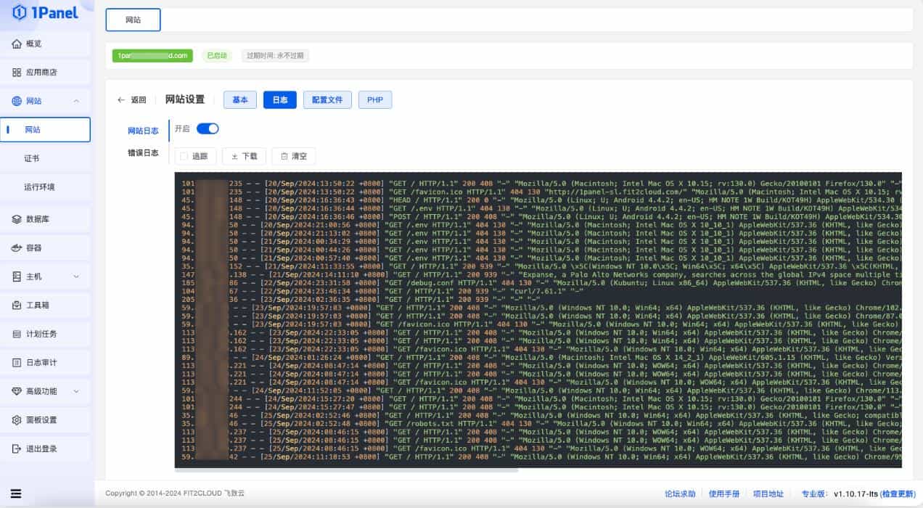
Task: Open the 概览 overview page
Action: (34, 44)
